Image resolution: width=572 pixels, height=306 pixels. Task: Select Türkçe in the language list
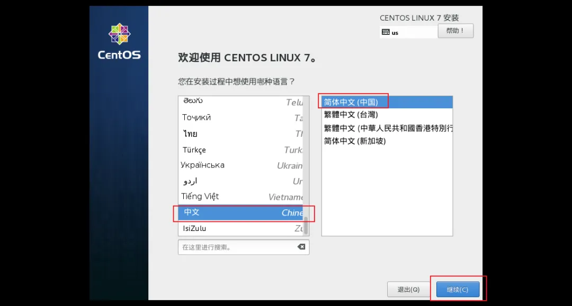(241, 150)
